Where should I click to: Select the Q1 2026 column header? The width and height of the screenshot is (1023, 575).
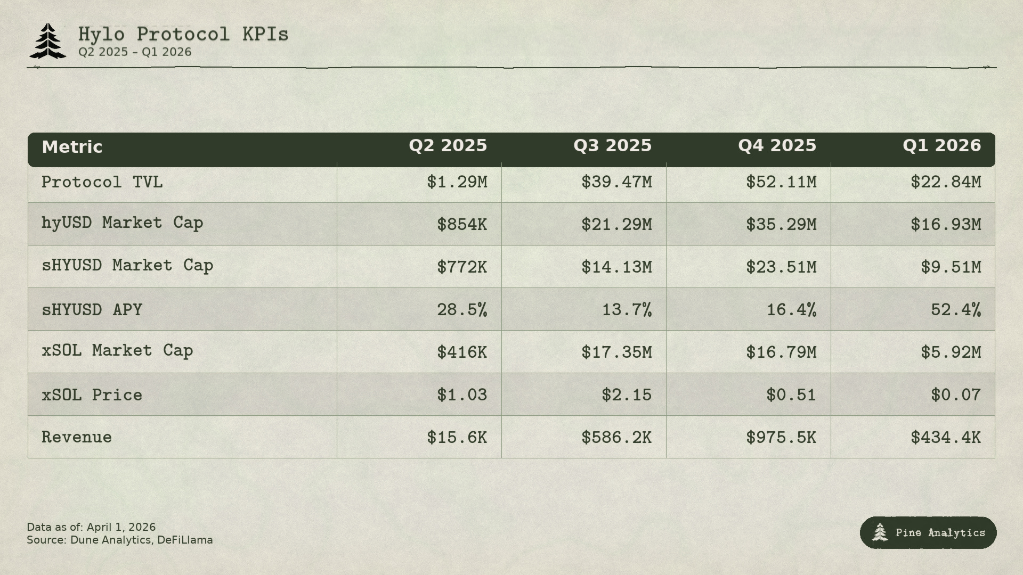[941, 146]
